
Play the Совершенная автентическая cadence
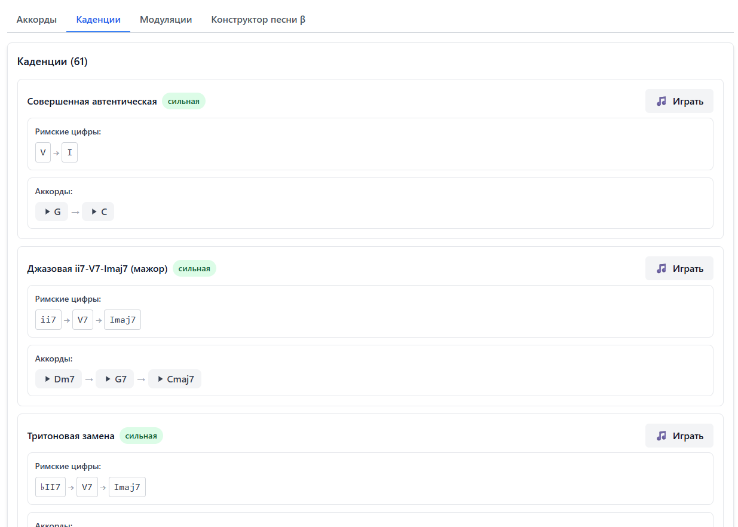(679, 101)
